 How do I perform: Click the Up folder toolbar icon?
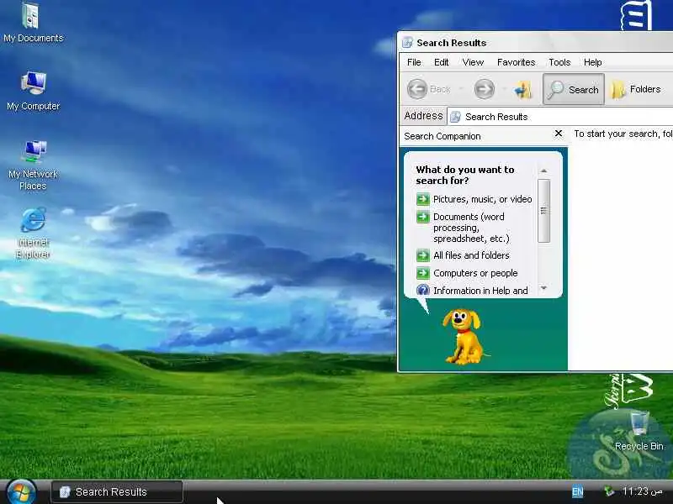(x=522, y=89)
